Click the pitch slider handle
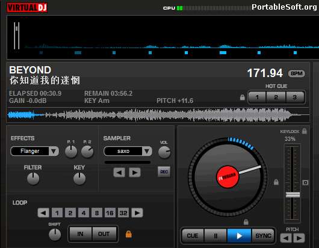Image resolution: width=319 pixels, height=248 pixels. [293, 194]
